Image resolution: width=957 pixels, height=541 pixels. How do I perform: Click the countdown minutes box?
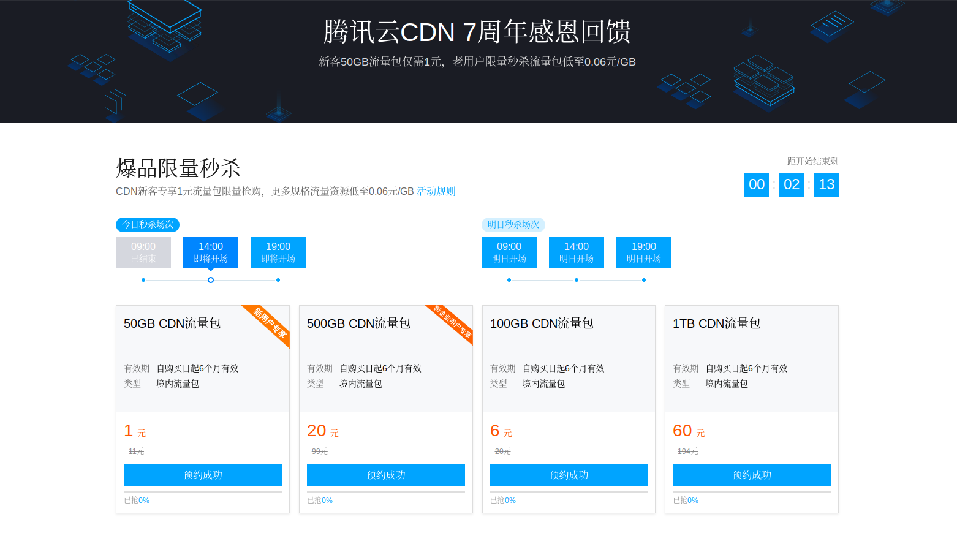tap(792, 184)
